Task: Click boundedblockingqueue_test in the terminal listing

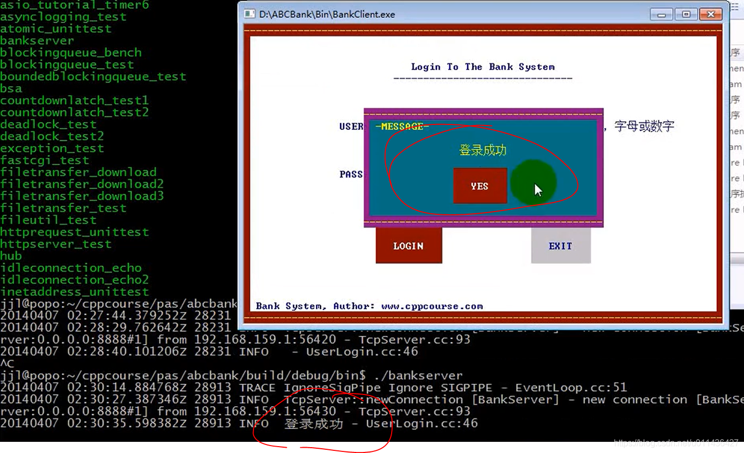Action: point(93,77)
